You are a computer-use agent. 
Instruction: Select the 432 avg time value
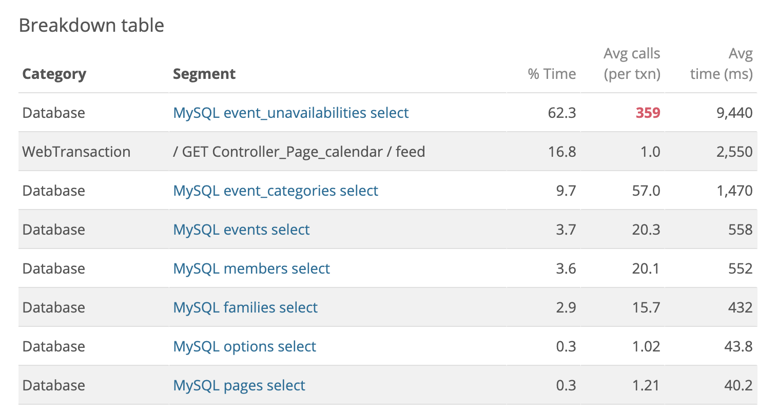(741, 307)
